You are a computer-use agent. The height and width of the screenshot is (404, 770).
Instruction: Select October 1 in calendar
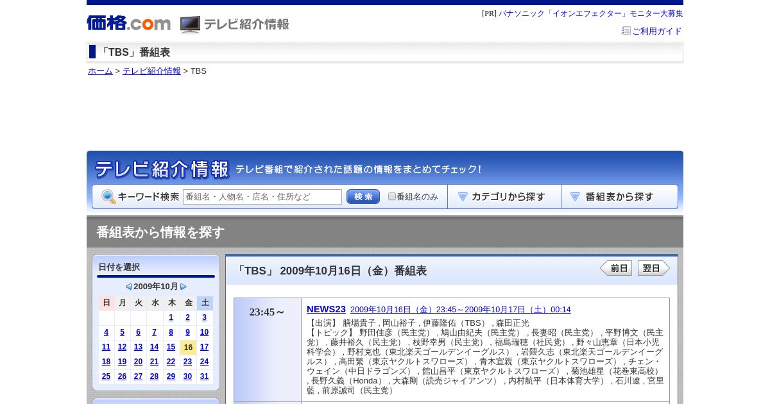click(x=171, y=317)
